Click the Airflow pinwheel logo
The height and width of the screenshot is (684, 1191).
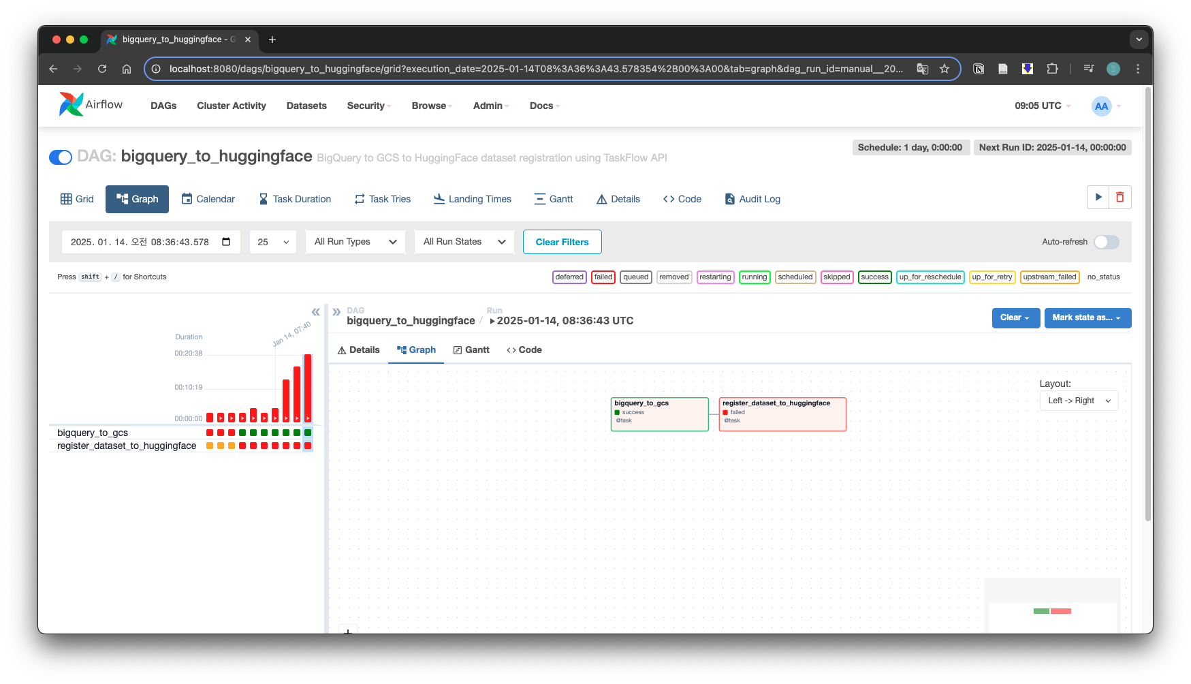tap(71, 104)
